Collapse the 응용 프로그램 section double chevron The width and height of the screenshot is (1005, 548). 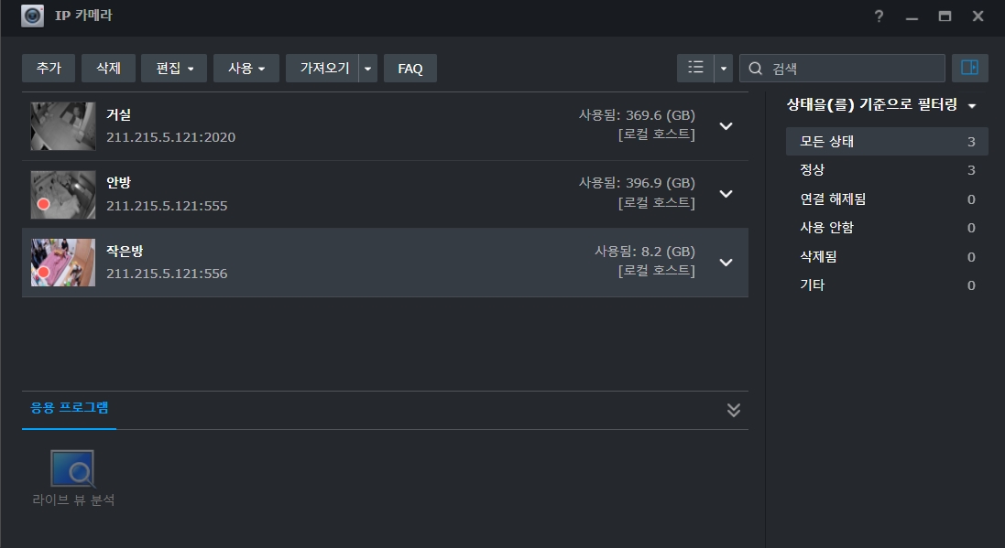point(733,410)
